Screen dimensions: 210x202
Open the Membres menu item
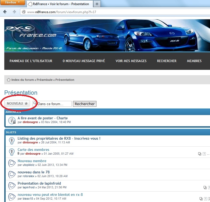tap(194, 61)
